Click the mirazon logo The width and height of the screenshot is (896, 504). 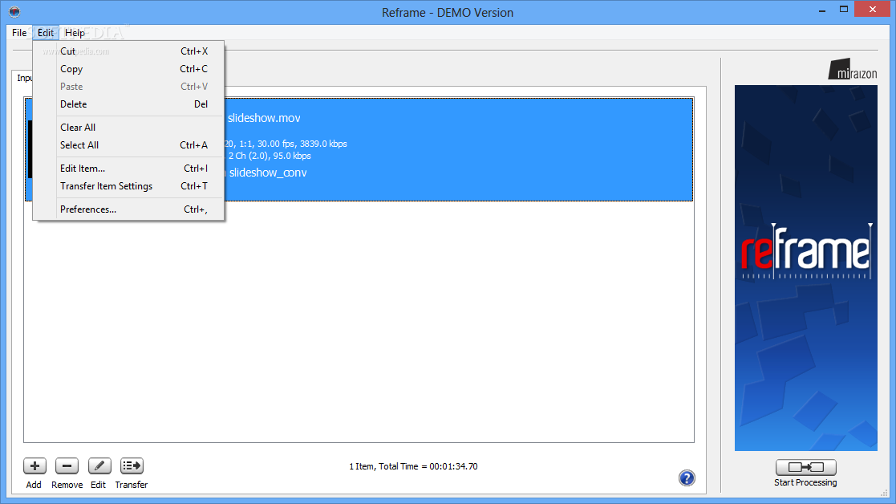(x=853, y=69)
